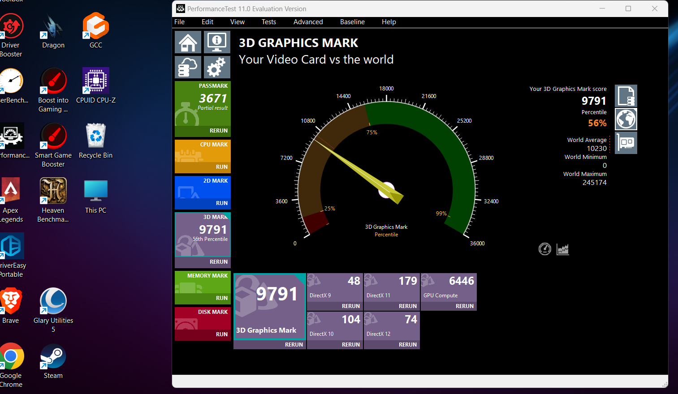Image resolution: width=678 pixels, height=394 pixels.
Task: Go to the PerformanceTest home screen icon
Action: (188, 42)
